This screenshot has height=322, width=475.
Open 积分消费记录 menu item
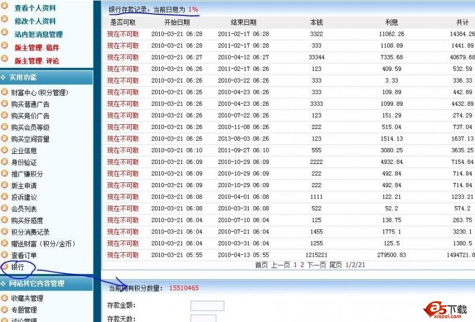pyautogui.click(x=30, y=232)
